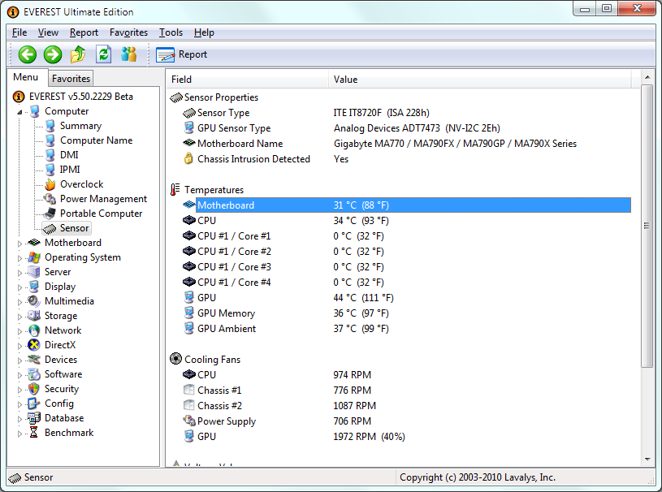This screenshot has height=492, width=662.
Task: Click the Manage Users people toolbar icon
Action: [128, 54]
